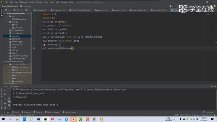Image resolution: width=217 pixels, height=122 pixels.
Task: Open the VCS menu
Action: (57, 2)
